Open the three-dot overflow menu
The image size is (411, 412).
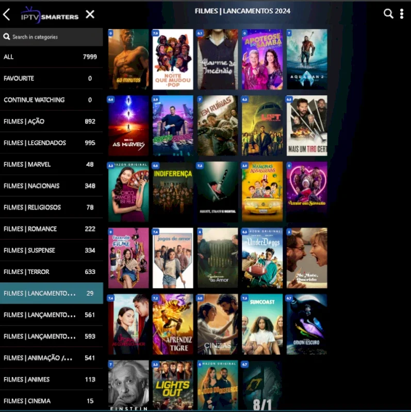click(402, 14)
